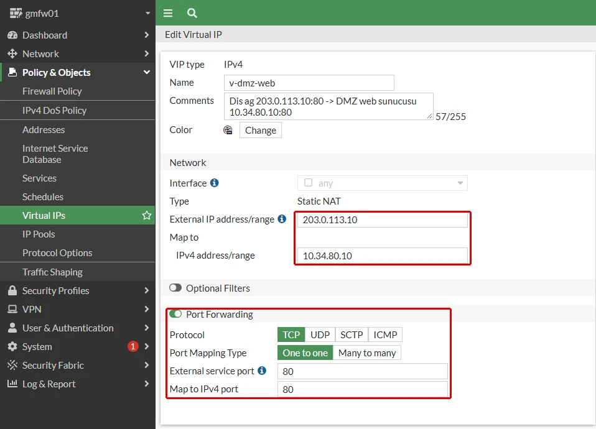The image size is (596, 429).
Task: Expand the Security Fabric chevron
Action: tap(147, 365)
